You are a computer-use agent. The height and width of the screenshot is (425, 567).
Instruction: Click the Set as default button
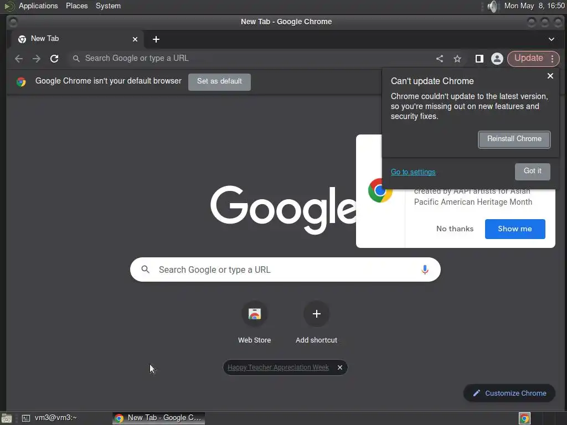point(219,81)
